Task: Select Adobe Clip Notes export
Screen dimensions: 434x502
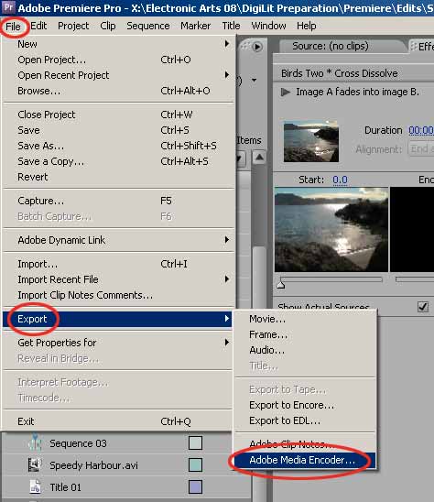Action: tap(305, 444)
